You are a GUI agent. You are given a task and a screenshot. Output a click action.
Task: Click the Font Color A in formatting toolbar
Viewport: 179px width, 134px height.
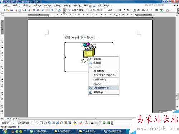coord(168,10)
